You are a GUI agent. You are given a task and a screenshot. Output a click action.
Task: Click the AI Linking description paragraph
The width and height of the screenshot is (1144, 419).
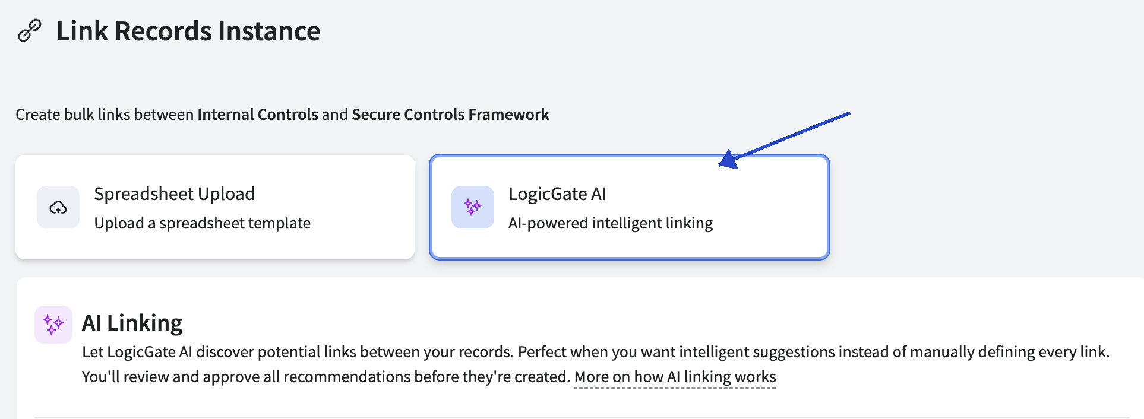pos(596,364)
